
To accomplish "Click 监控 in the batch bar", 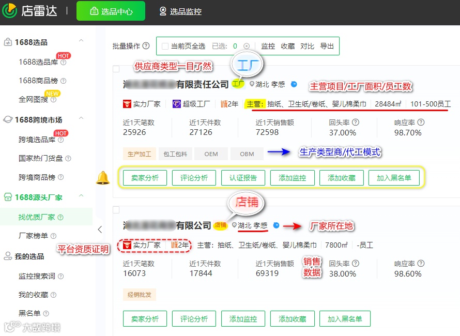I will coord(268,46).
